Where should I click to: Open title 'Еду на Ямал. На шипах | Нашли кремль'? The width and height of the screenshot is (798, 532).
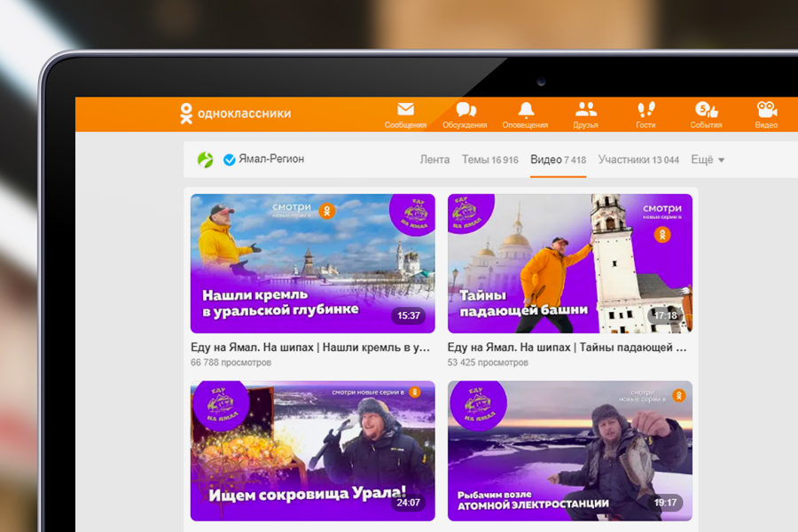[310, 348]
